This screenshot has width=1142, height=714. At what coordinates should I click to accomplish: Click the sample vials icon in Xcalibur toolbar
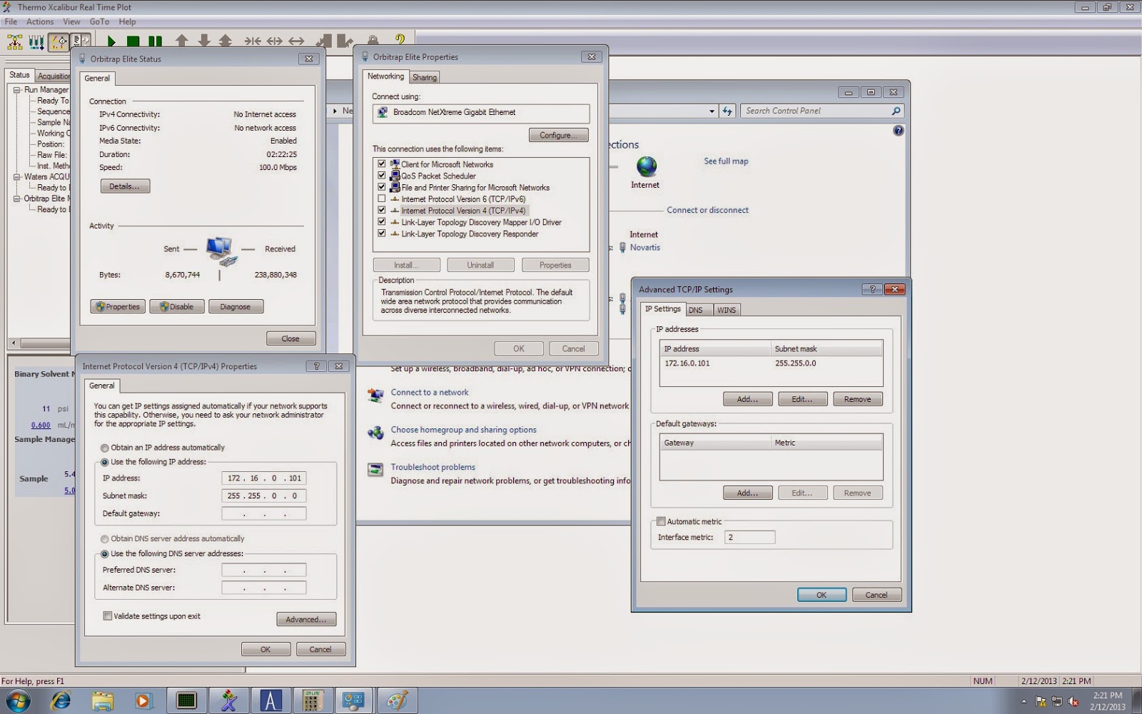(x=36, y=41)
